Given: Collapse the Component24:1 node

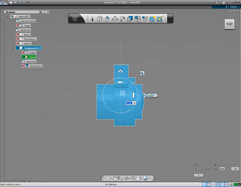Looking at the screenshot, I should click(13, 48).
